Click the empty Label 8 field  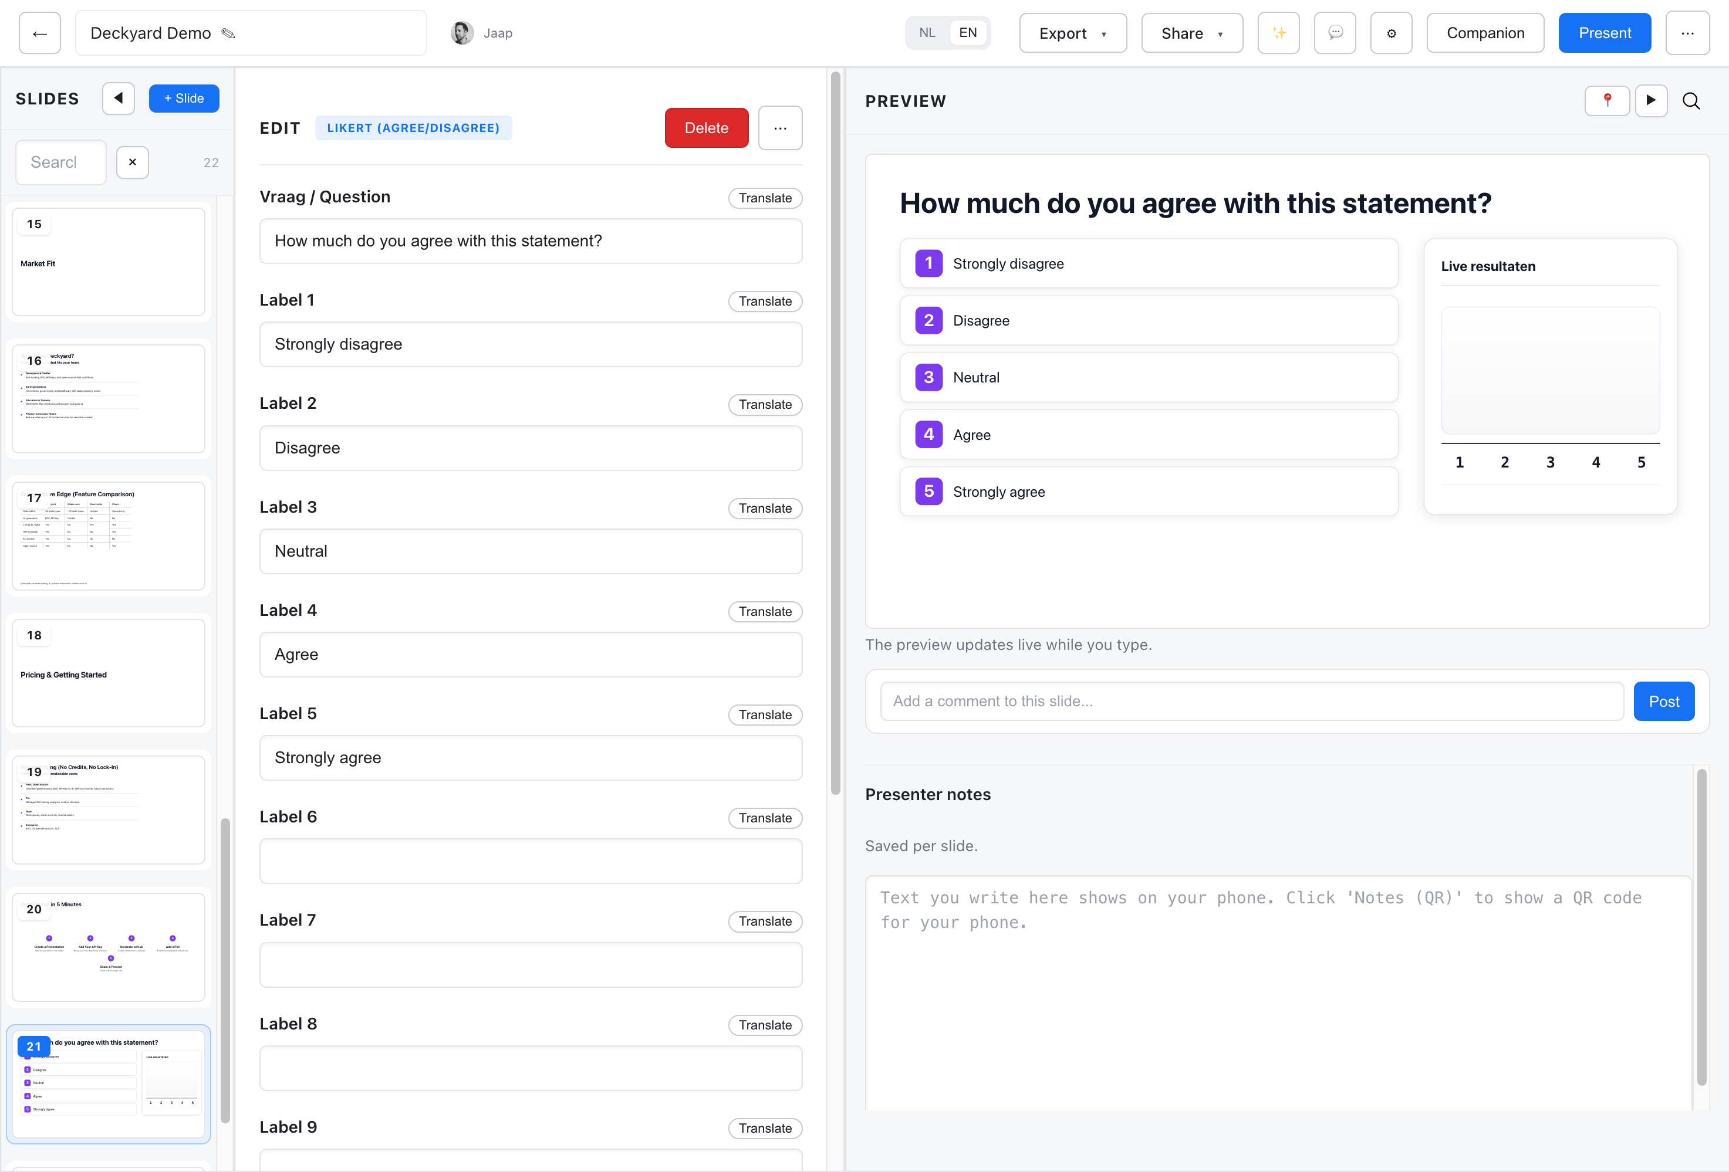click(x=531, y=1068)
